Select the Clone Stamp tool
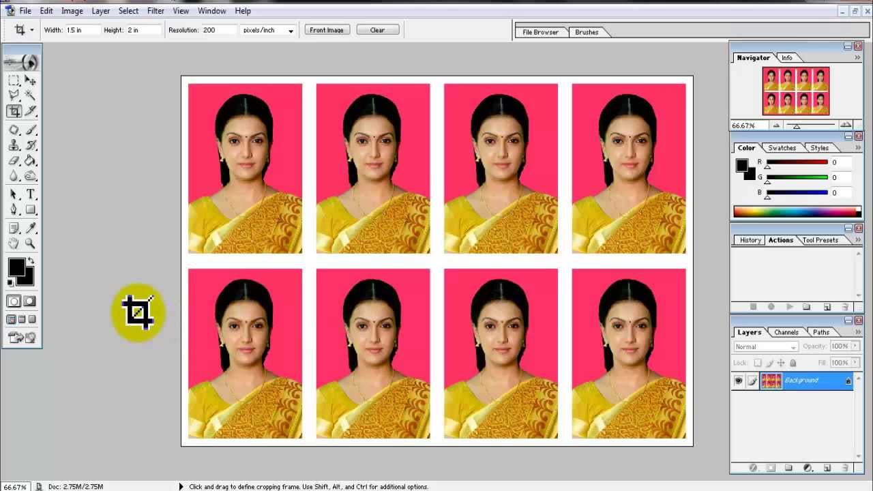Screen dimensions: 873x491 click(x=14, y=145)
